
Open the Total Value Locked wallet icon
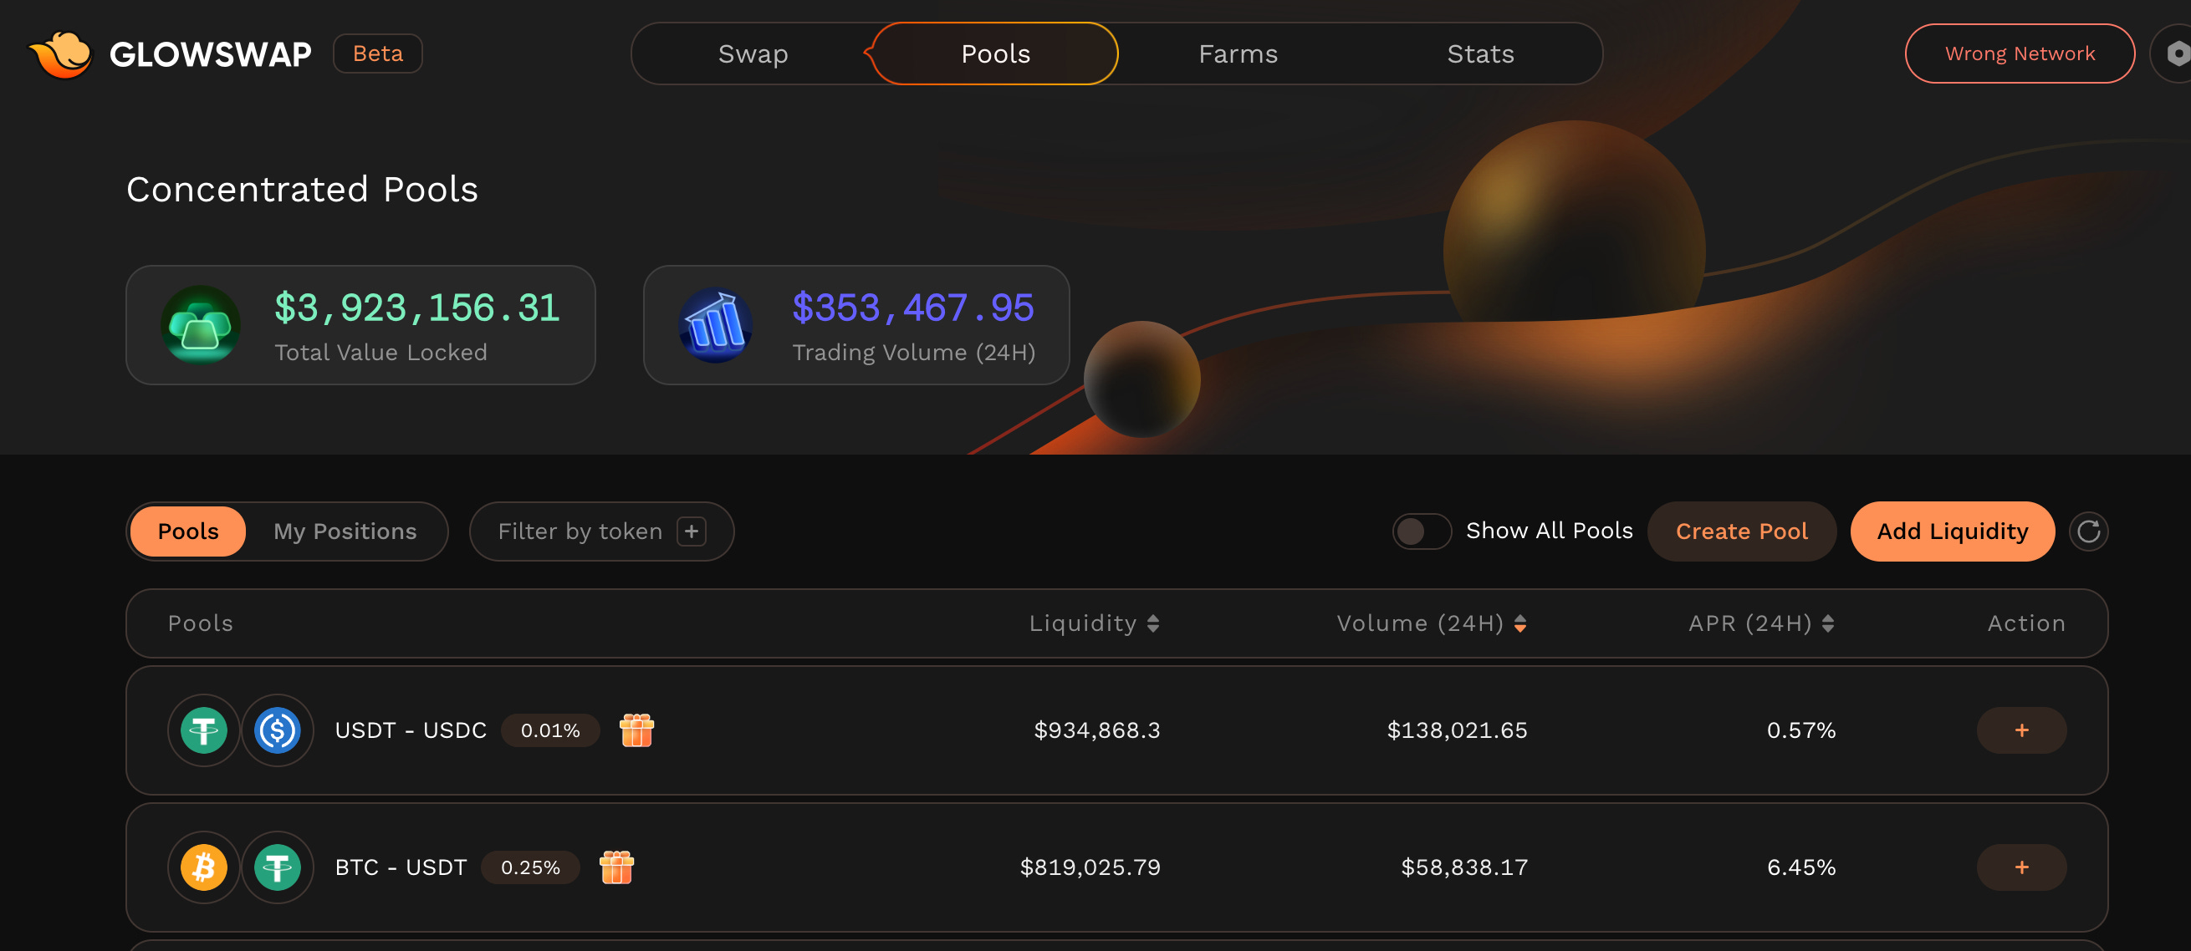(x=201, y=326)
